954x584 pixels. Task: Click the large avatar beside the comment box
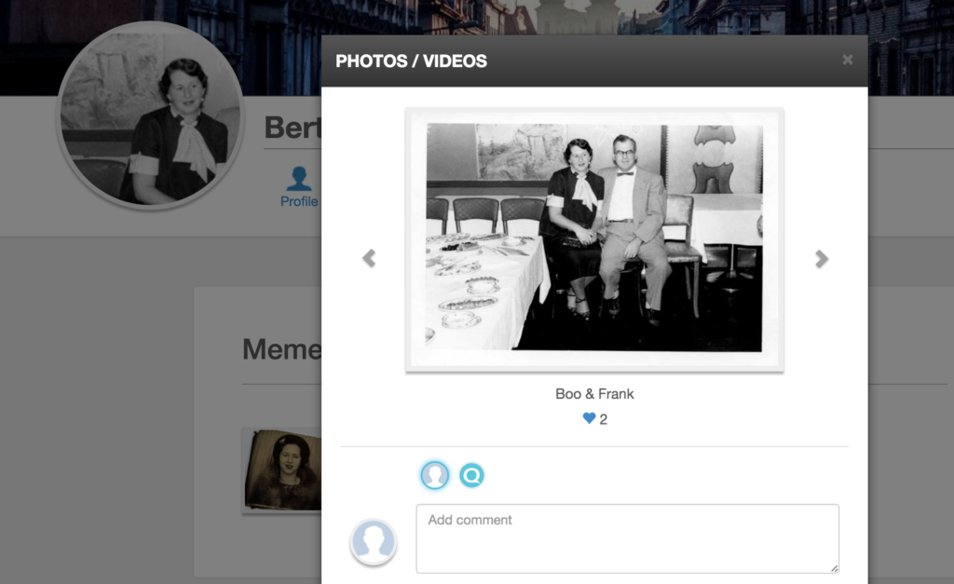374,542
